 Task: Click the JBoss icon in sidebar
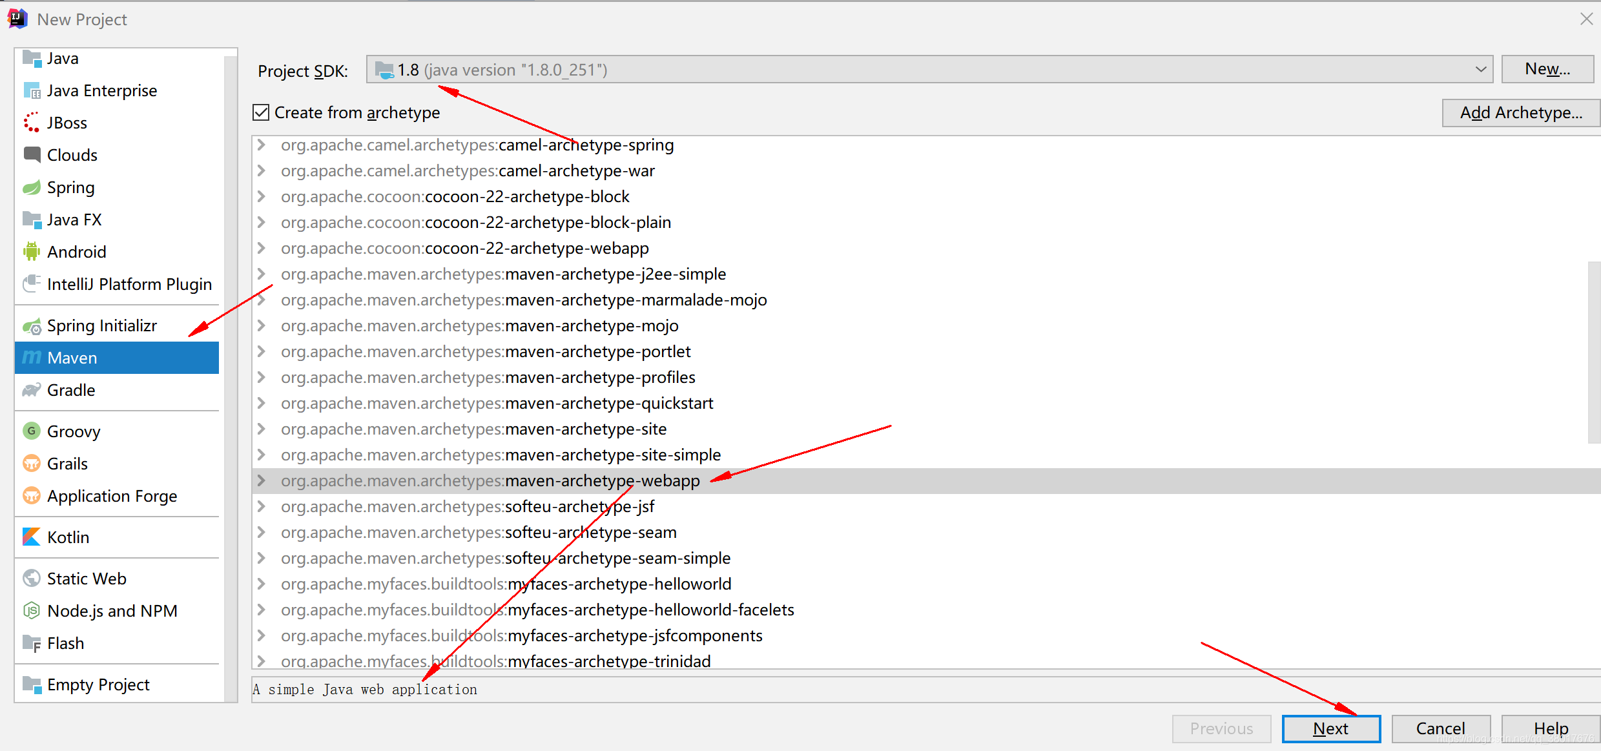(x=32, y=123)
